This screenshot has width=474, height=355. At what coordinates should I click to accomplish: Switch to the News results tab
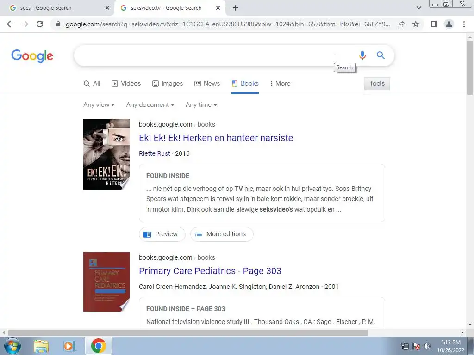207,84
